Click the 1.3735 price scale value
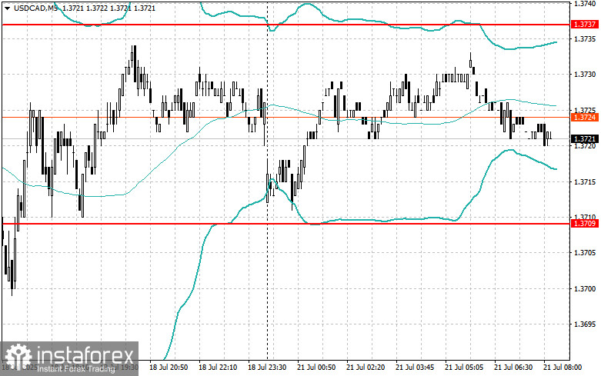This screenshot has height=376, width=601. coord(584,39)
